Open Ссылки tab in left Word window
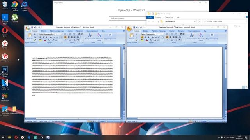The height and width of the screenshot is (140, 250). [x=70, y=31]
